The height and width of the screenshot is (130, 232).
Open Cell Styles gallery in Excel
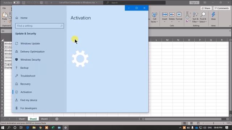point(154,18)
